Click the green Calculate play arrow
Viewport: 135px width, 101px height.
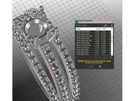(x=100, y=66)
